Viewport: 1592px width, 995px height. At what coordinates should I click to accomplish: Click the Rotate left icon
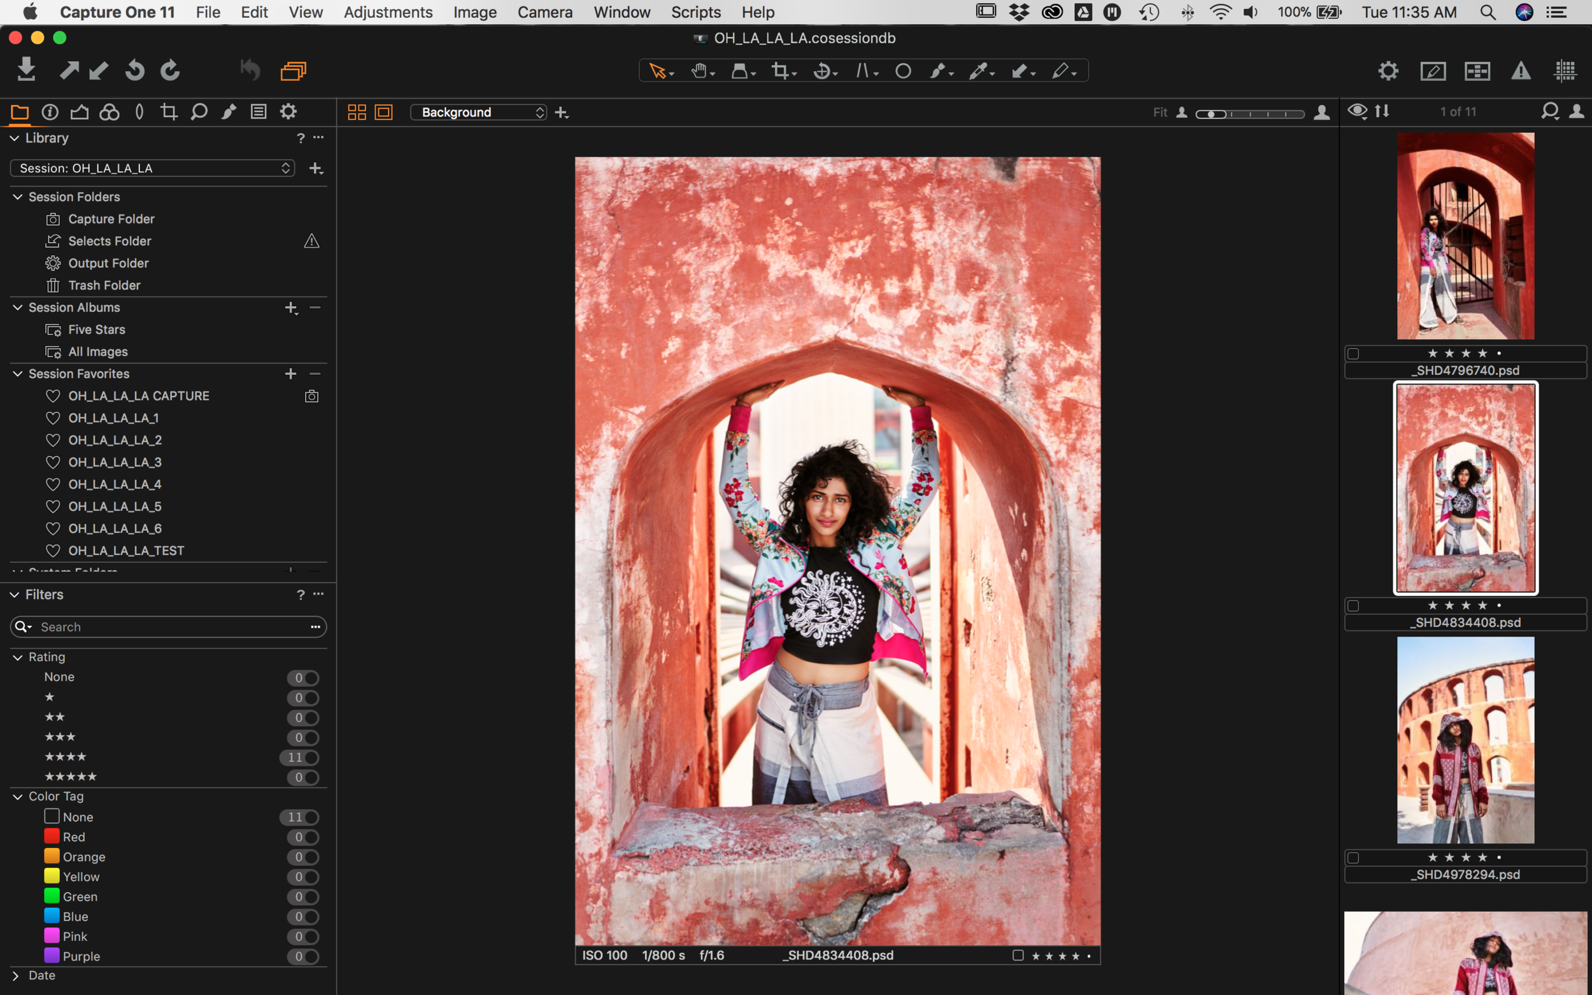134,70
